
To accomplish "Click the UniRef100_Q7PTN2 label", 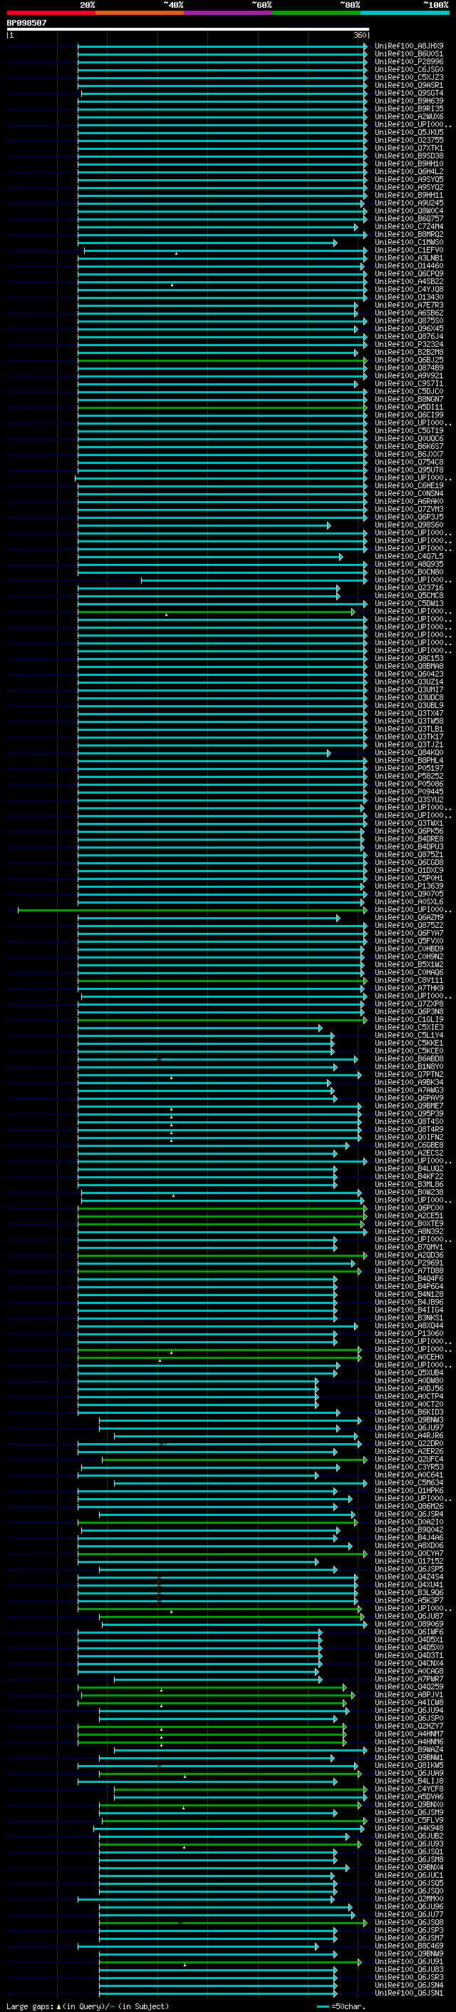I will point(408,1075).
